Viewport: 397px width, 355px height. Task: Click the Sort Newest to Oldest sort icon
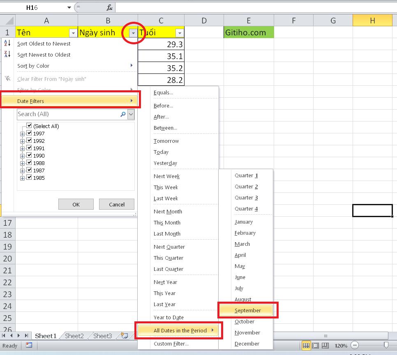pyautogui.click(x=7, y=54)
